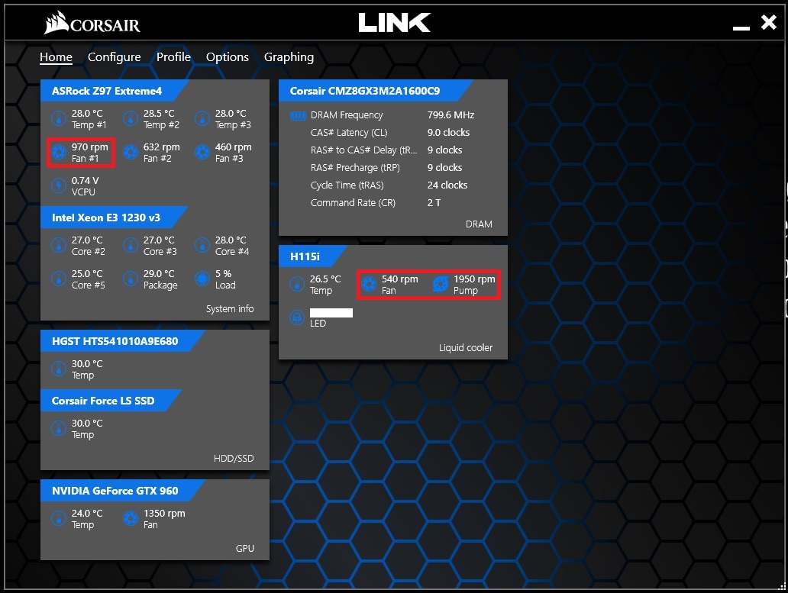Click the H115i Temp thermometer icon
The width and height of the screenshot is (788, 593).
pyautogui.click(x=297, y=284)
